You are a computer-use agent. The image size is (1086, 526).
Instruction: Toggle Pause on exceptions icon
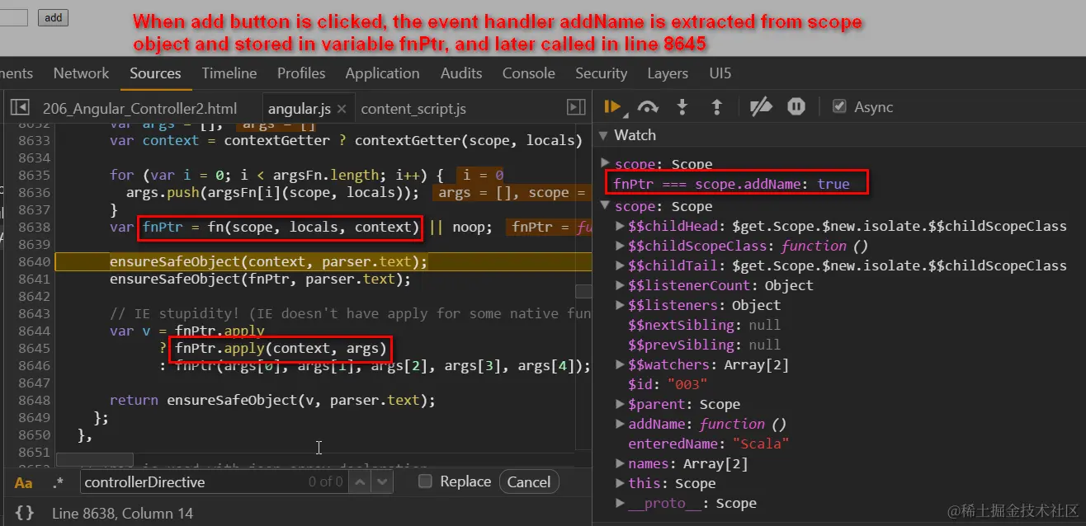[796, 106]
